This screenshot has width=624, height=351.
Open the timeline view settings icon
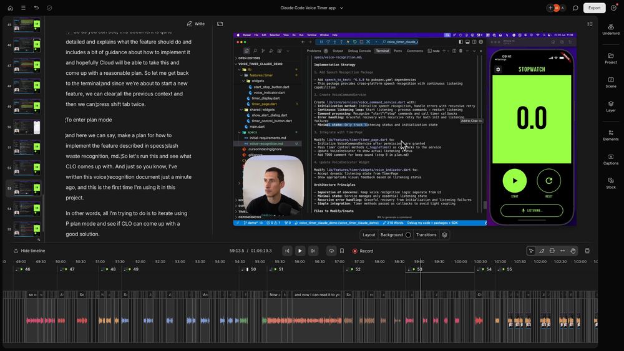click(587, 251)
